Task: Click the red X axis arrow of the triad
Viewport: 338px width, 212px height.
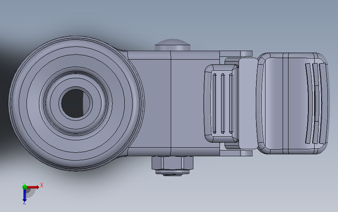Action: click(33, 187)
